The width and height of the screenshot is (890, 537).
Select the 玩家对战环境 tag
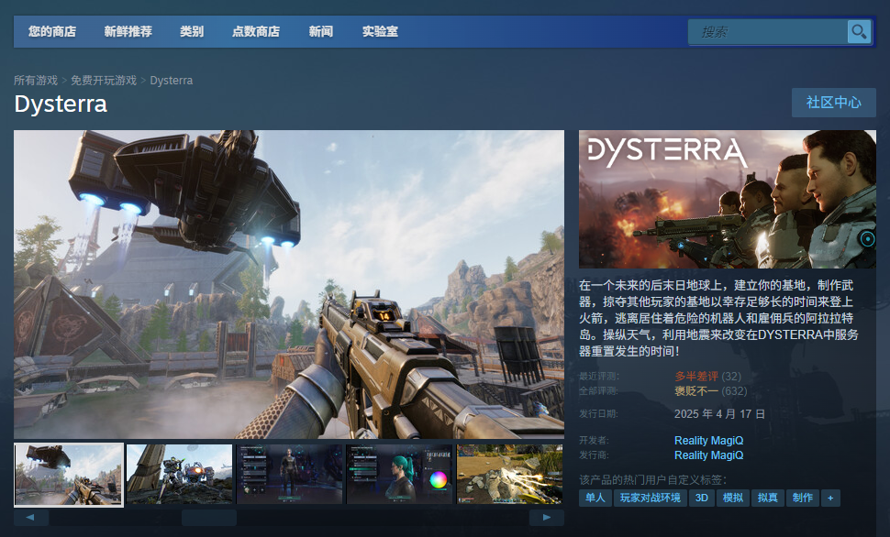point(651,498)
